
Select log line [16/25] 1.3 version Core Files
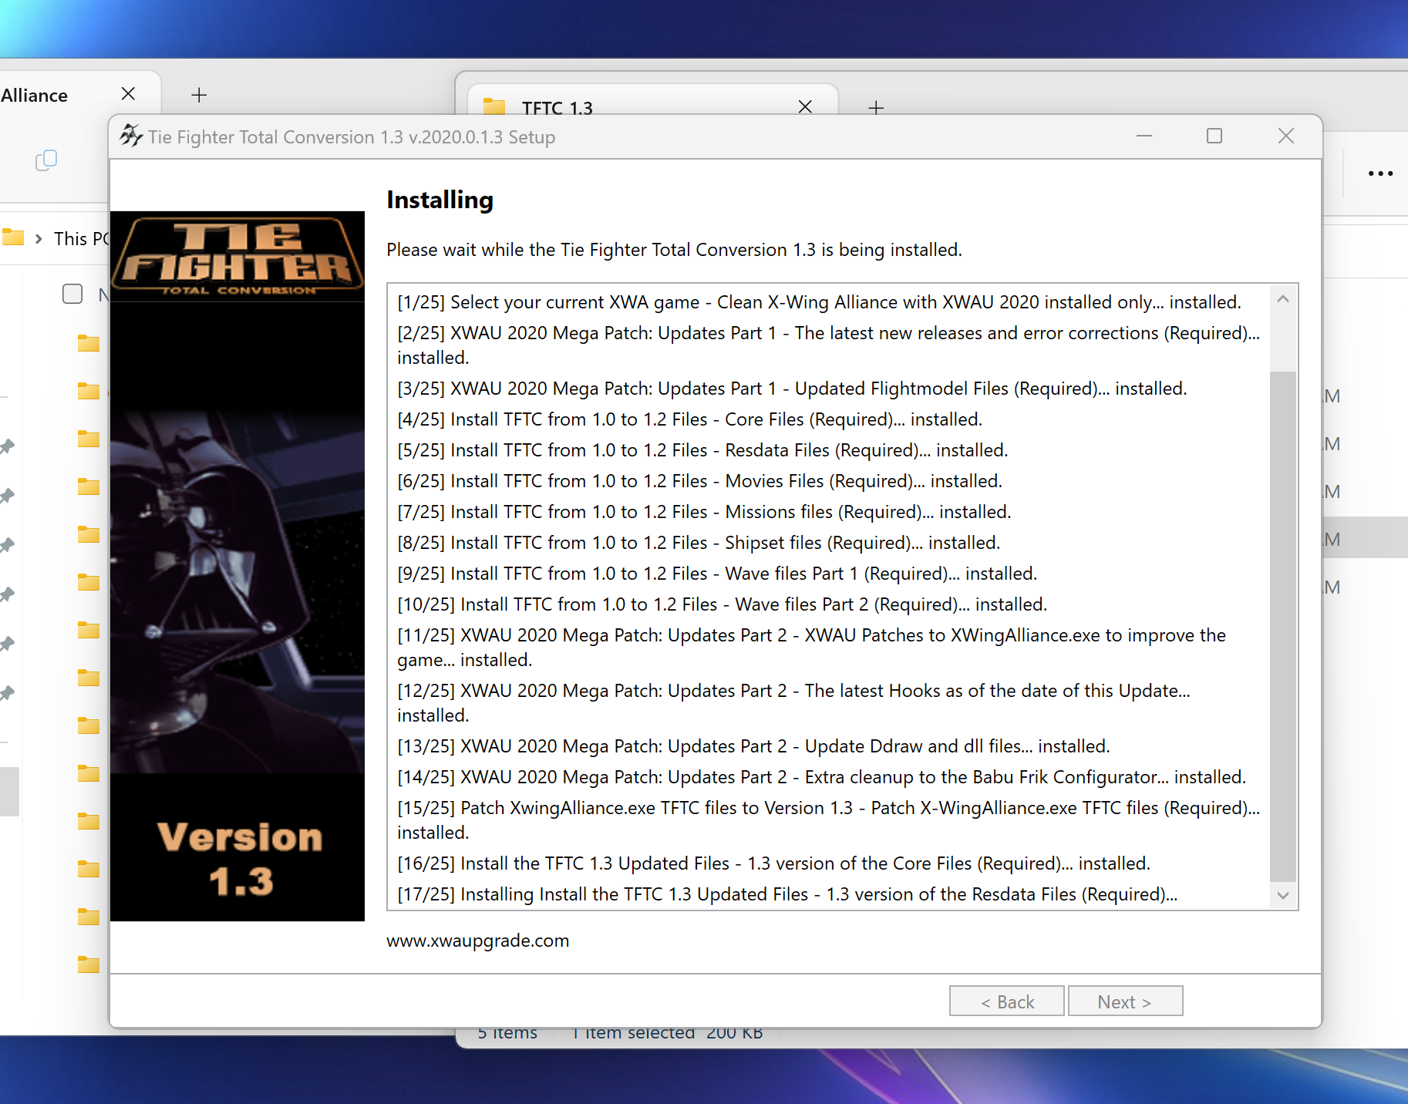773,863
